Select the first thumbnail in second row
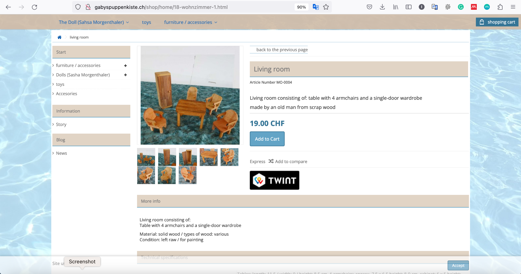 pos(146,175)
